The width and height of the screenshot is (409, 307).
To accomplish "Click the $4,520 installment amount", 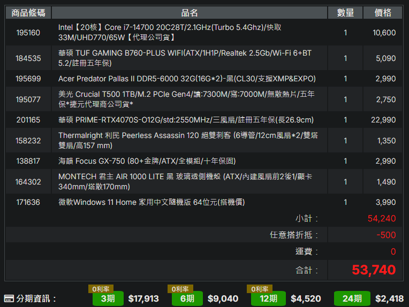I will pyautogui.click(x=306, y=298).
